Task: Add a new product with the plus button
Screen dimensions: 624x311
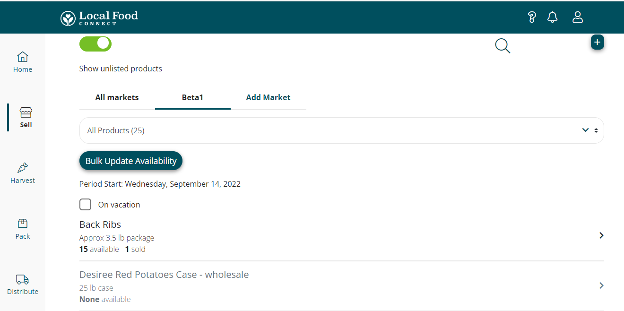Action: (597, 42)
